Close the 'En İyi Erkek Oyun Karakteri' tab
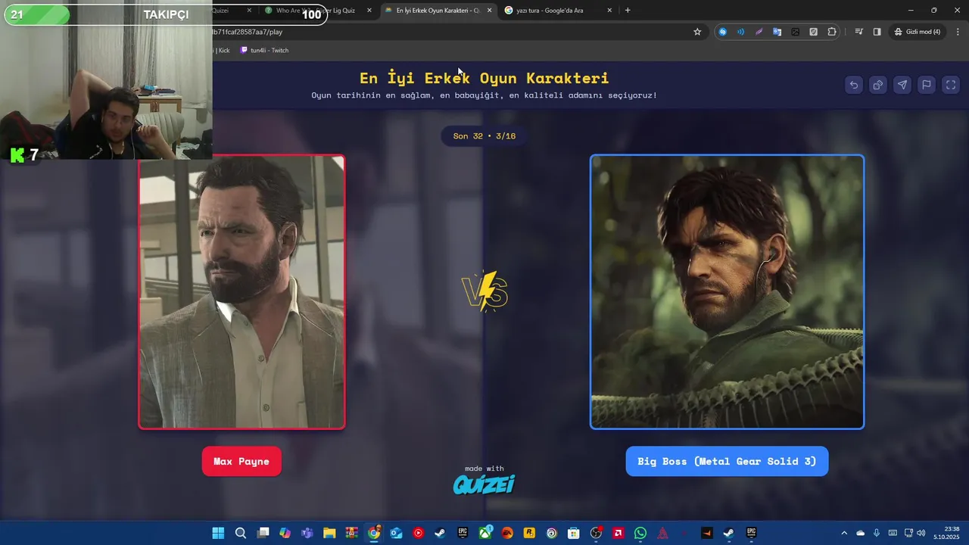This screenshot has height=545, width=969. point(489,11)
